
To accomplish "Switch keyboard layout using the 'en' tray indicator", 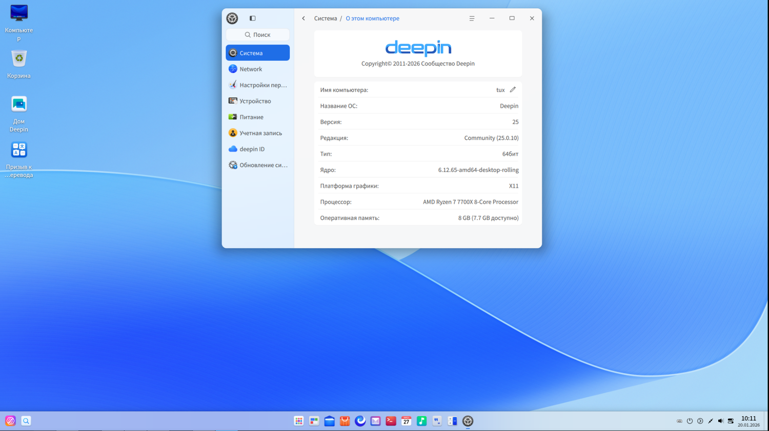I will click(680, 421).
